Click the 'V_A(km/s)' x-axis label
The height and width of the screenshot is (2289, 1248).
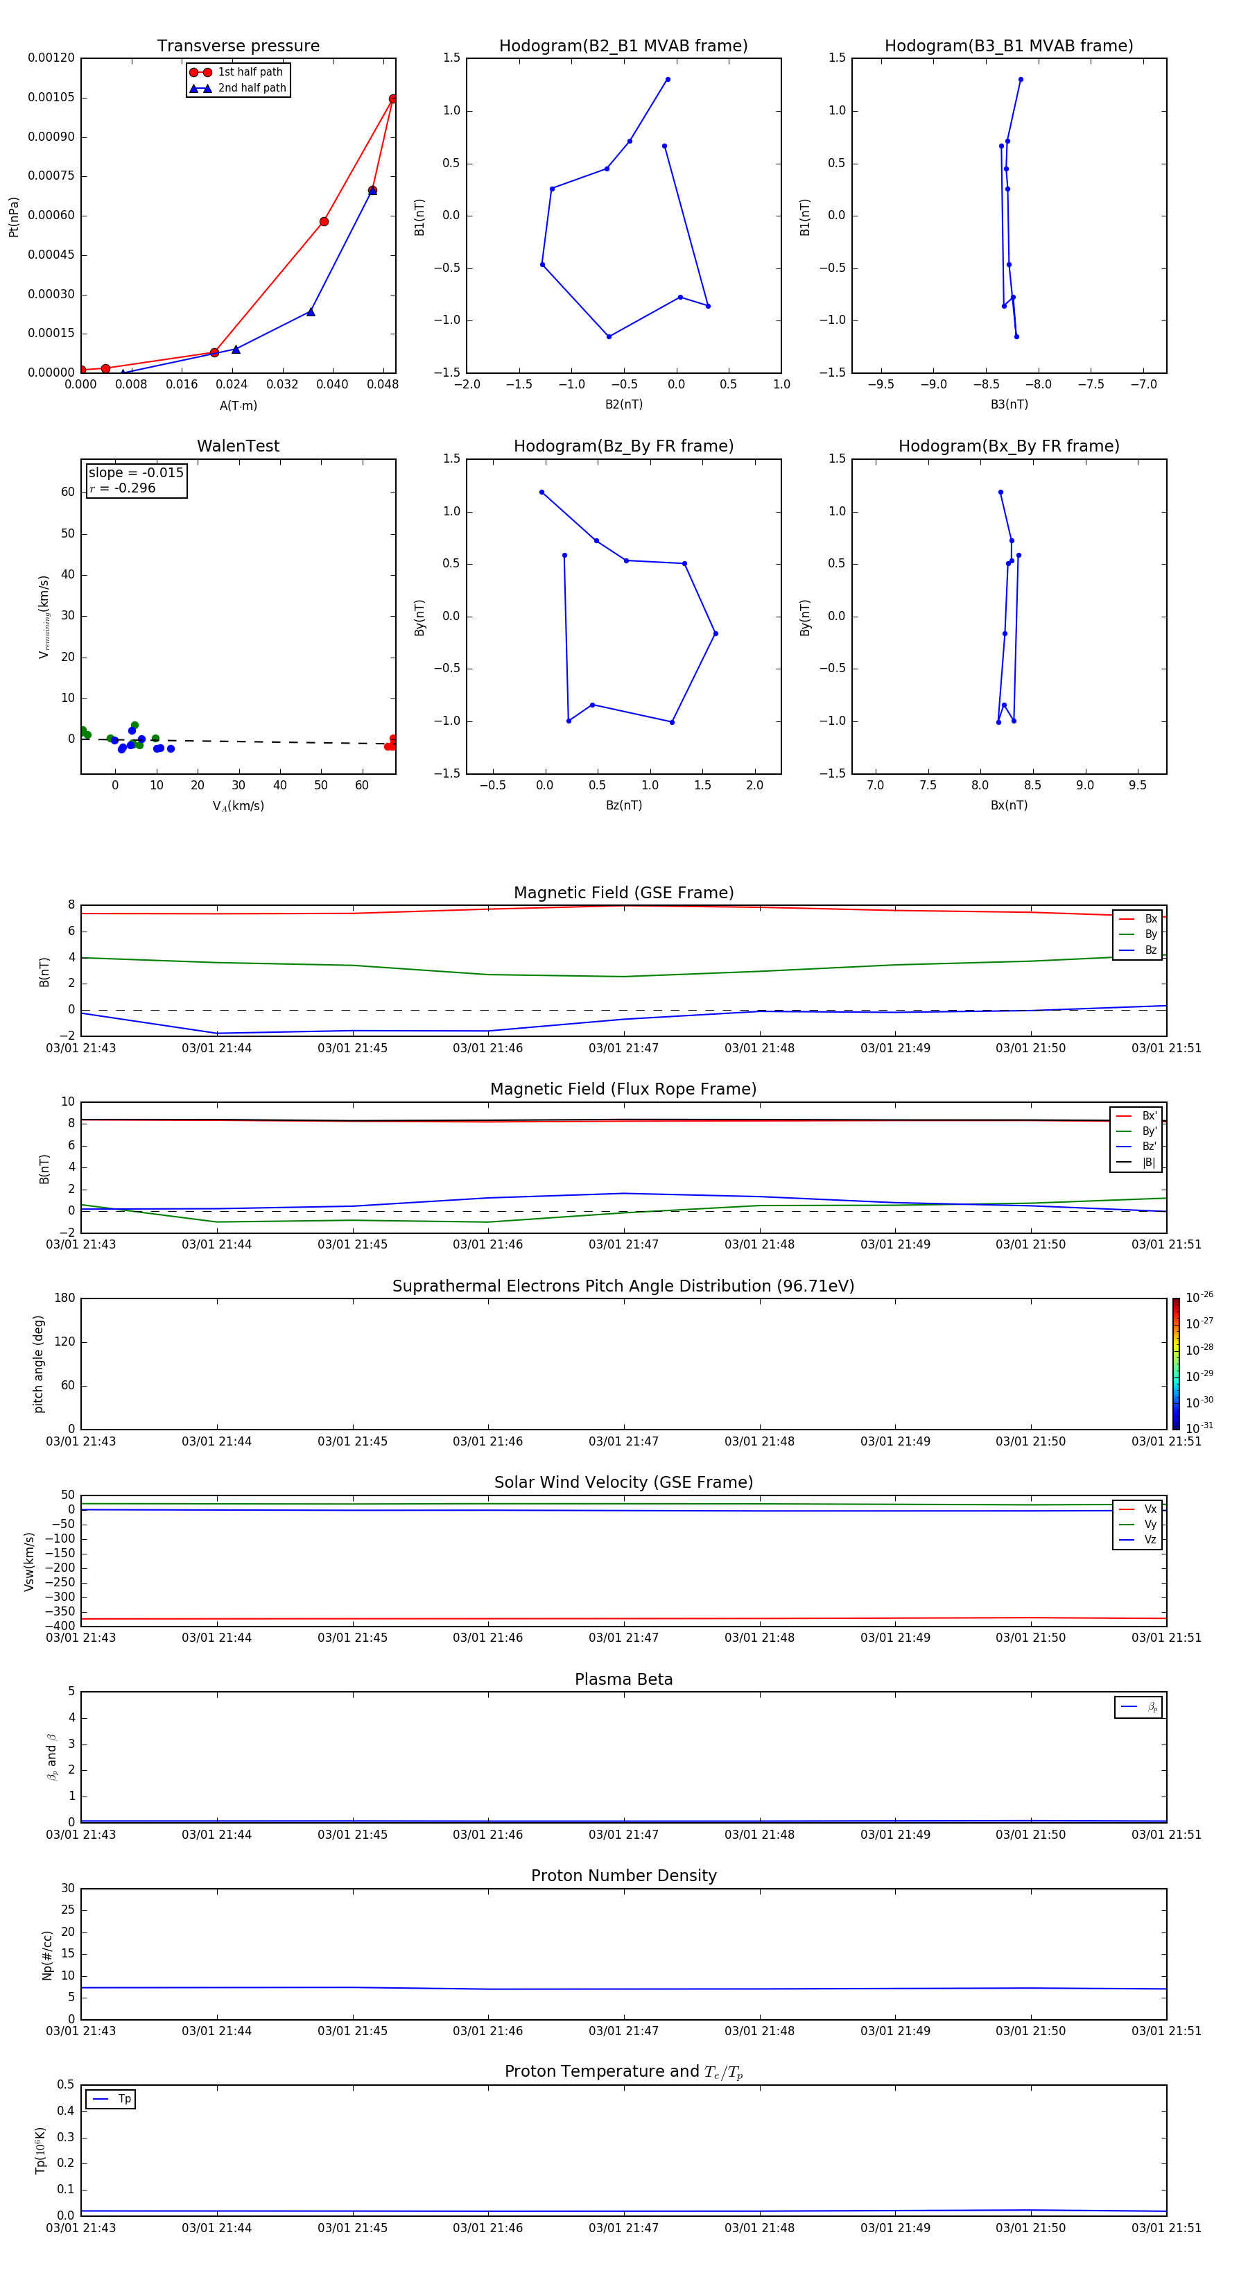coord(238,806)
